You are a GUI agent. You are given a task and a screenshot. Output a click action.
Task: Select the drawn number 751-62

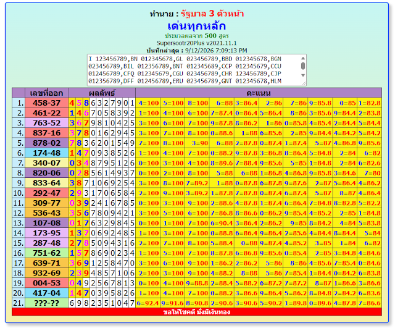point(47,253)
